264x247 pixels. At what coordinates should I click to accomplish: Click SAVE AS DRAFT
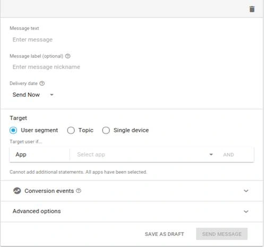click(164, 234)
